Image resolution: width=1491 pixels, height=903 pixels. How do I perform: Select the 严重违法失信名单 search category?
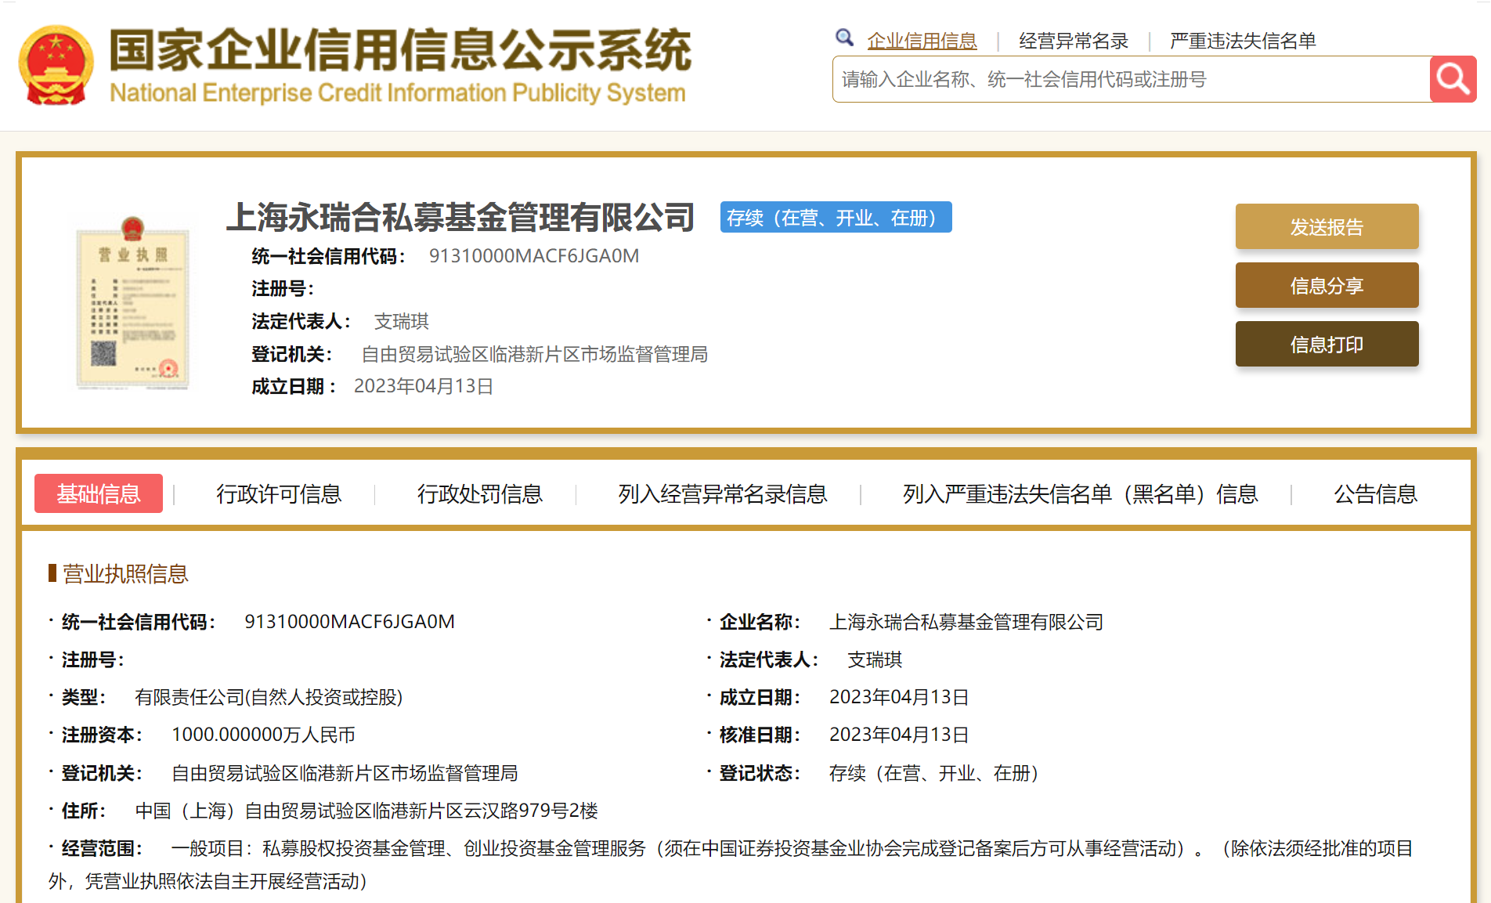(x=1243, y=41)
